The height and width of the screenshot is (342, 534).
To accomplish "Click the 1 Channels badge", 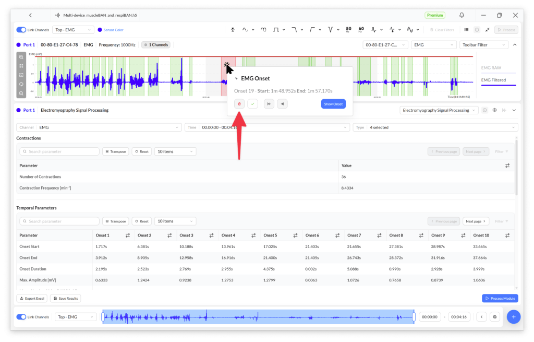I will [x=156, y=45].
